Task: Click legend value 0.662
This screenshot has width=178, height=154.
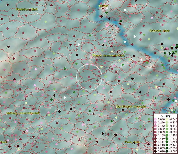Action: (161, 129)
